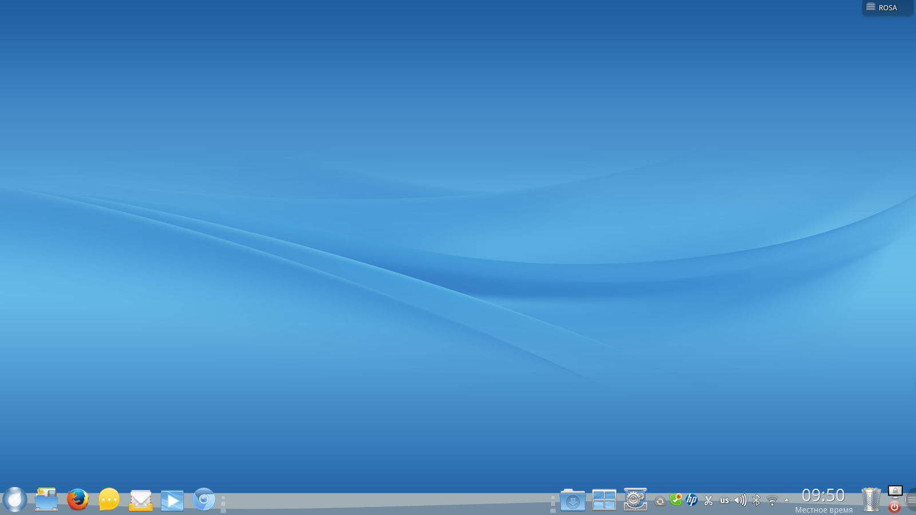Toggle the Bluetooth tray control
The image size is (916, 515).
click(757, 499)
